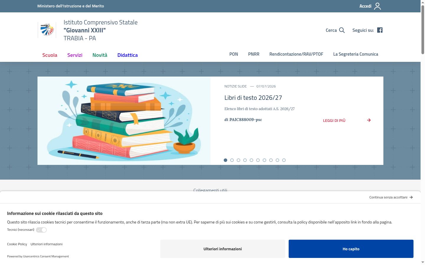
Task: Open the Scuola menu
Action: 50,55
